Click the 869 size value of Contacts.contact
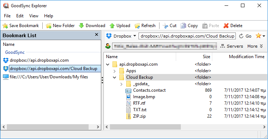This screenshot has width=268, height=139. coord(208,90)
